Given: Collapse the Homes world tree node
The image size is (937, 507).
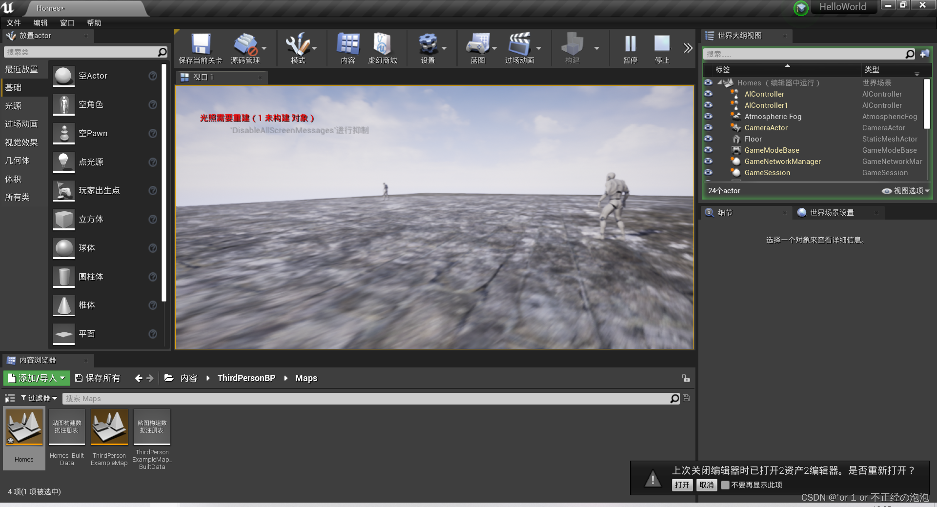Looking at the screenshot, I should [x=719, y=83].
